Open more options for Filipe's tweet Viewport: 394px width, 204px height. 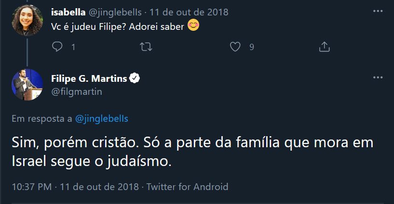pyautogui.click(x=378, y=78)
